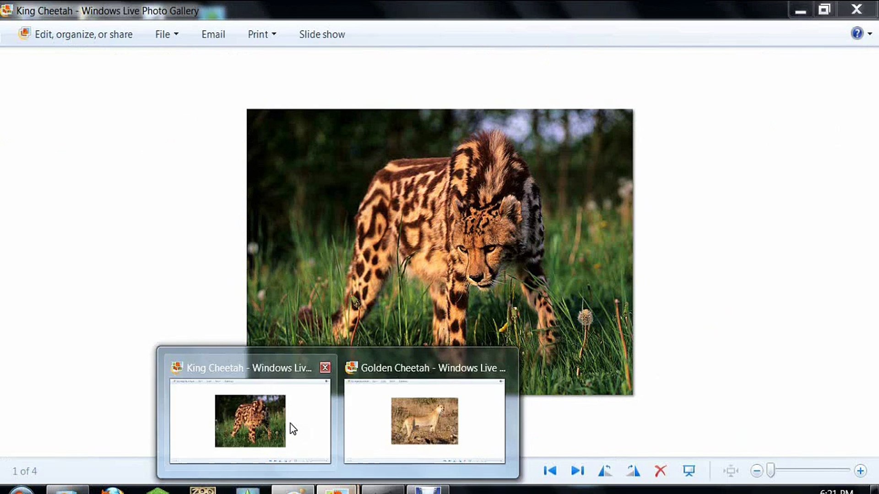The image size is (879, 494).
Task: Go to the previous photo
Action: (550, 471)
